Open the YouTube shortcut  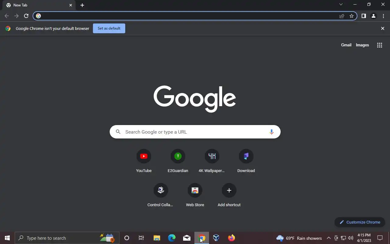click(x=144, y=161)
